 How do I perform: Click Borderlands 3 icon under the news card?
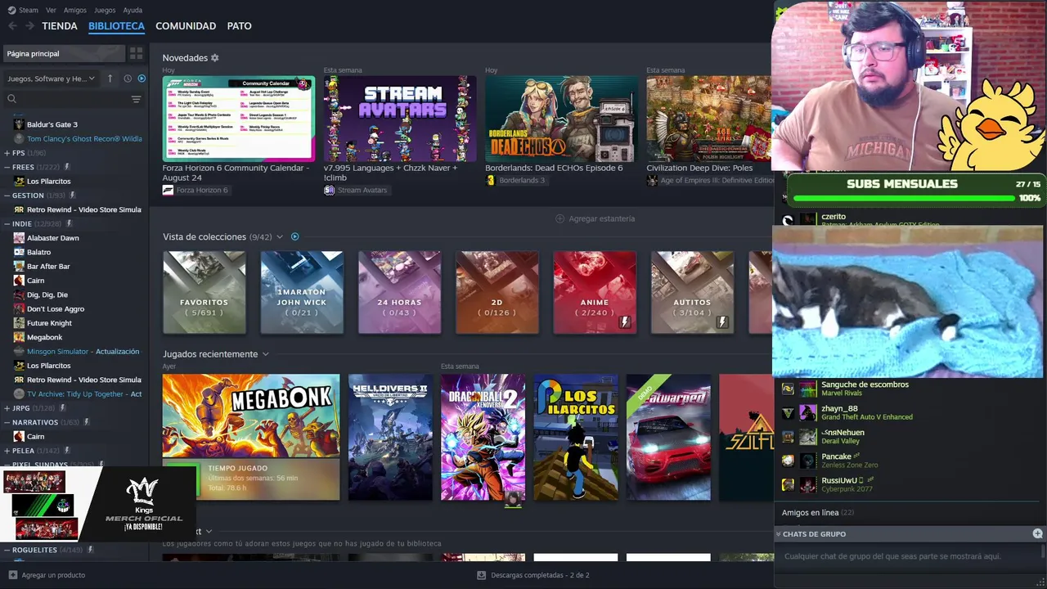tap(491, 180)
